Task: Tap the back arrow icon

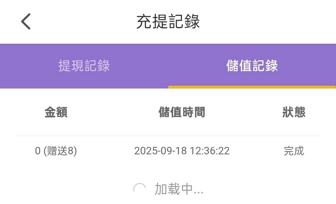Action: [x=26, y=22]
